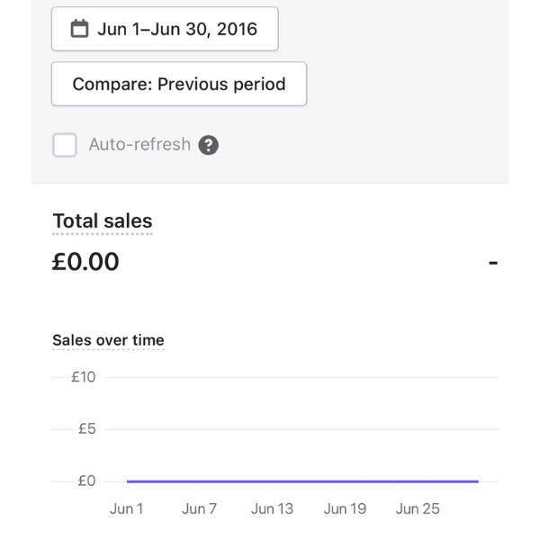The width and height of the screenshot is (540, 540).
Task: Click the dash comparison indicator beside total
Action: click(493, 263)
